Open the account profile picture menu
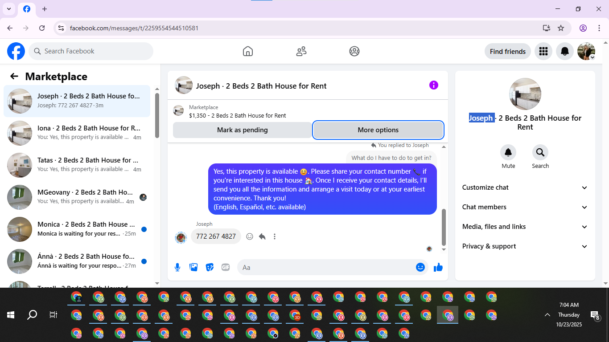The image size is (609, 342). click(x=586, y=51)
